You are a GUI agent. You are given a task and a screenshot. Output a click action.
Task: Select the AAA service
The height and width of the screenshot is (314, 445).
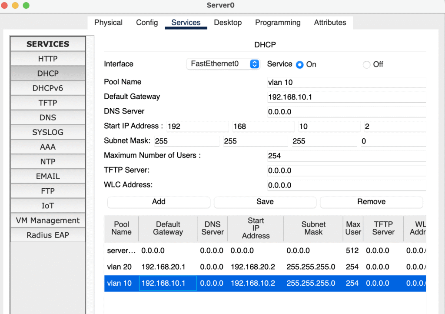point(48,147)
